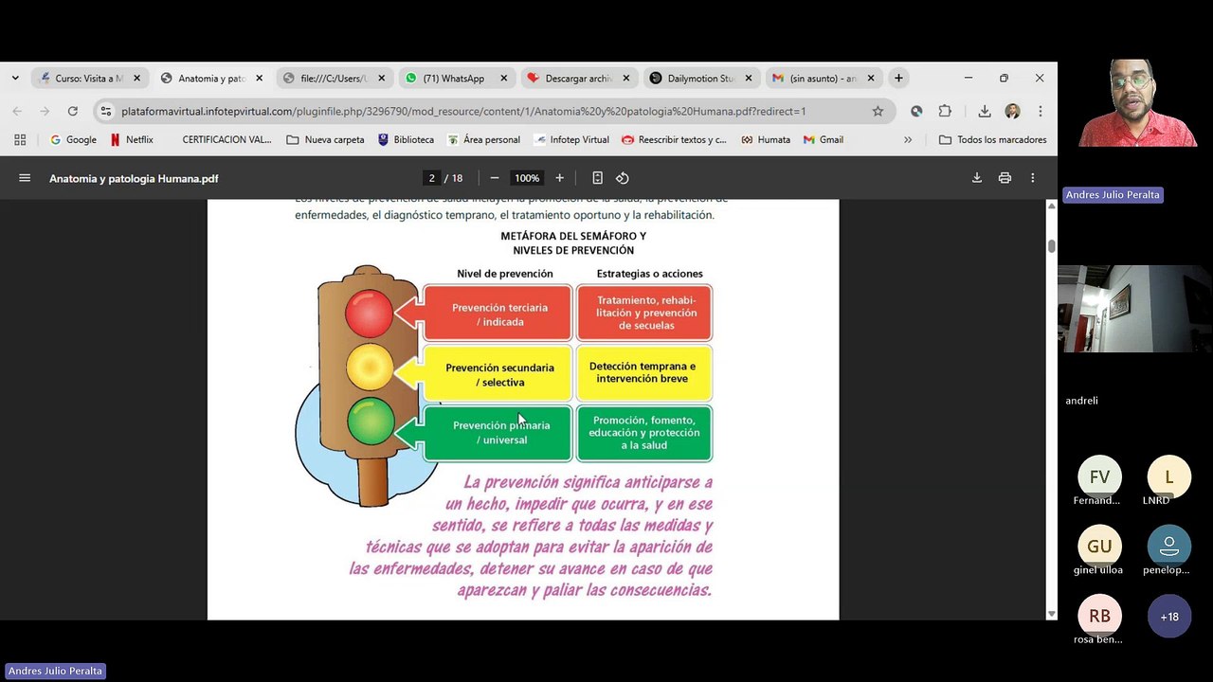This screenshot has height=682, width=1213.
Task: Open Chrome downloads in the browser toolbar
Action: pos(985,111)
